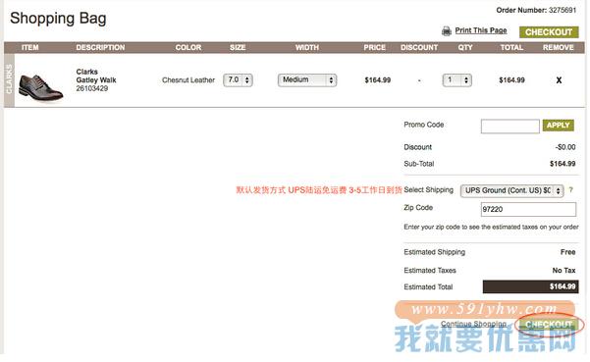Click the Shopping Bag heading
Image resolution: width=590 pixels, height=362 pixels.
58,18
